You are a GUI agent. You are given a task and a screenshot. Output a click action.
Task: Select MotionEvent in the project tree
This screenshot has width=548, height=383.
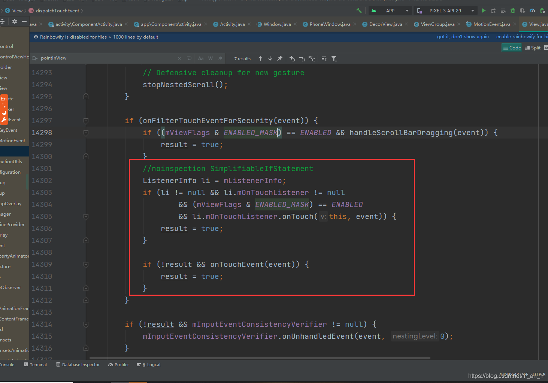click(x=13, y=141)
